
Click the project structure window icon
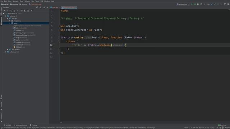coord(225,4)
